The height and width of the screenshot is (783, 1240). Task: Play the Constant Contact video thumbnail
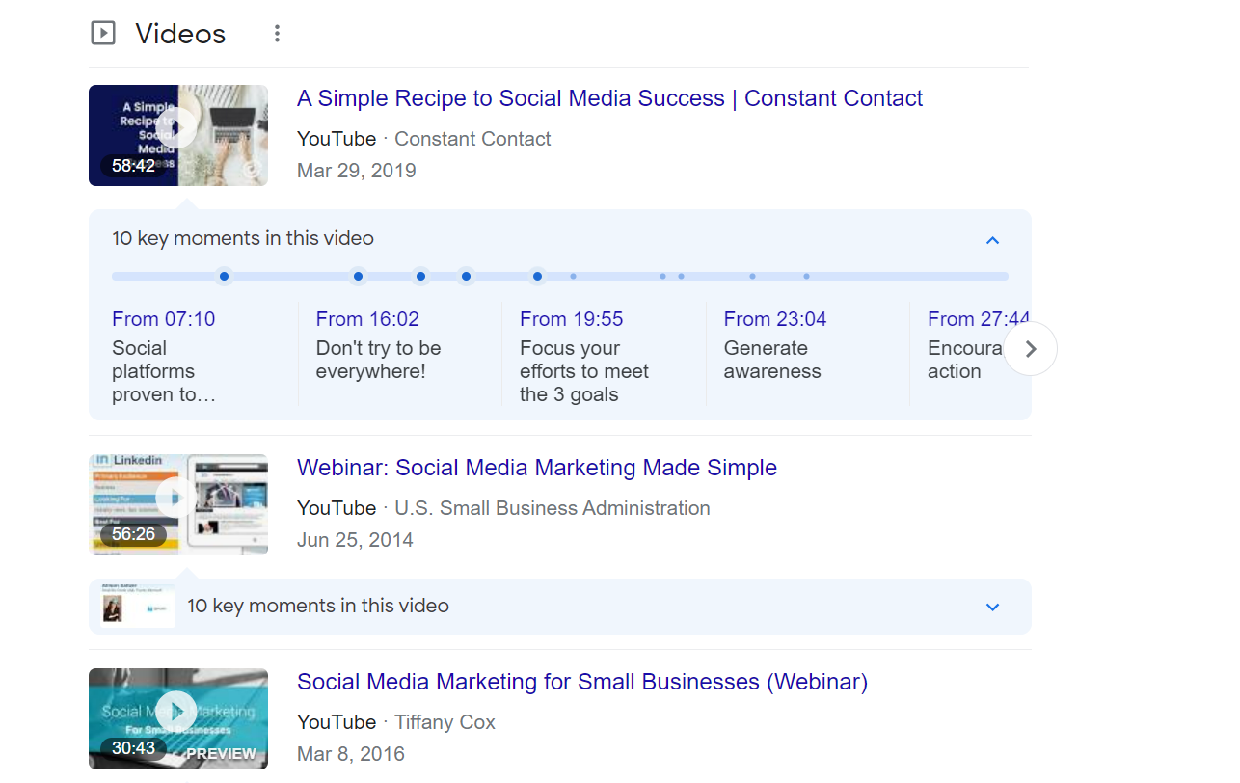point(177,135)
